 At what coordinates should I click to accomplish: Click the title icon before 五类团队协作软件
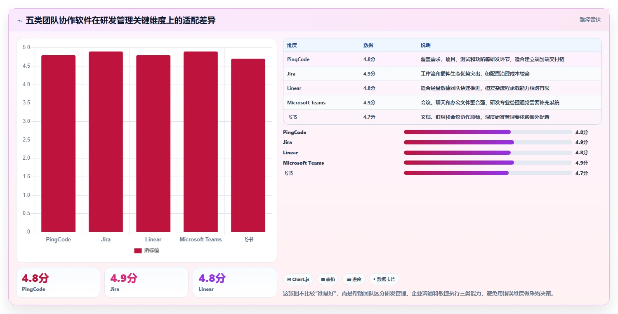tap(19, 21)
